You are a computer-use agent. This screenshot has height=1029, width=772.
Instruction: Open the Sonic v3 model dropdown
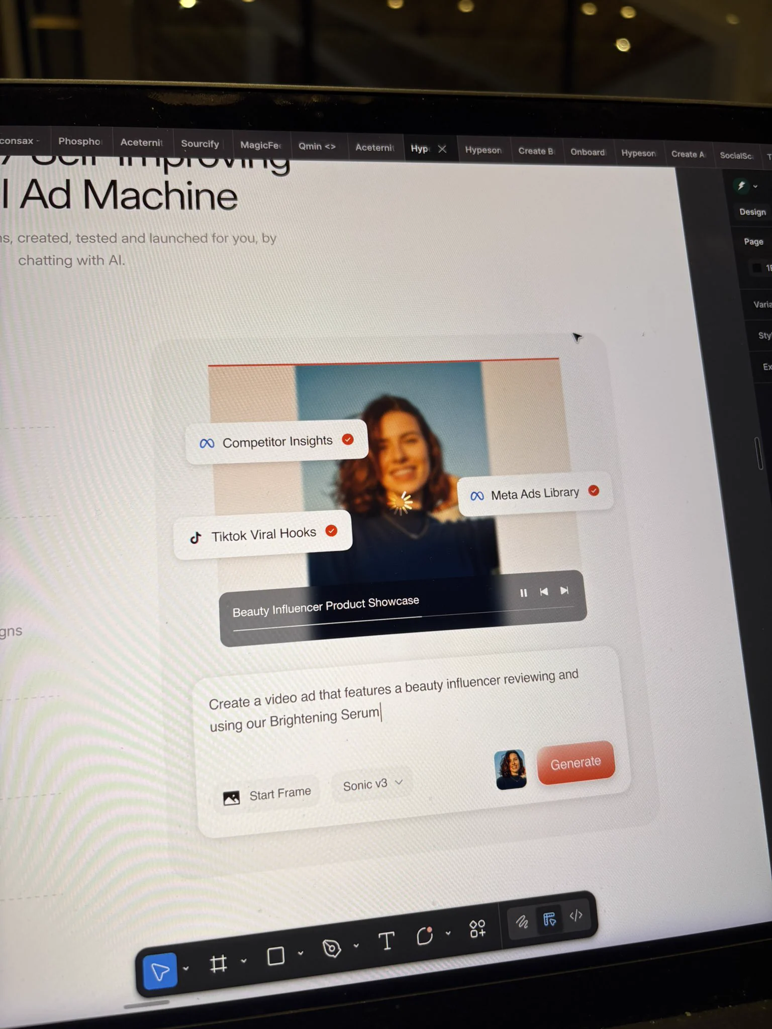[372, 784]
